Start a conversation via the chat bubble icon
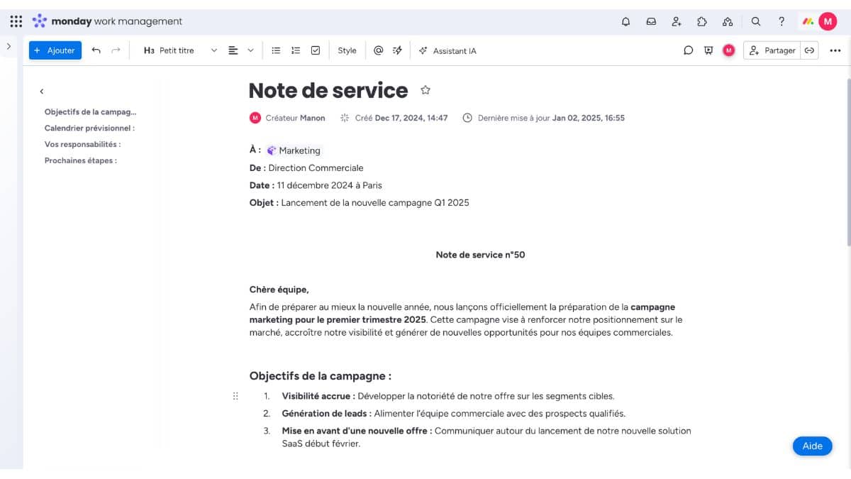The width and height of the screenshot is (851, 479). (x=688, y=50)
